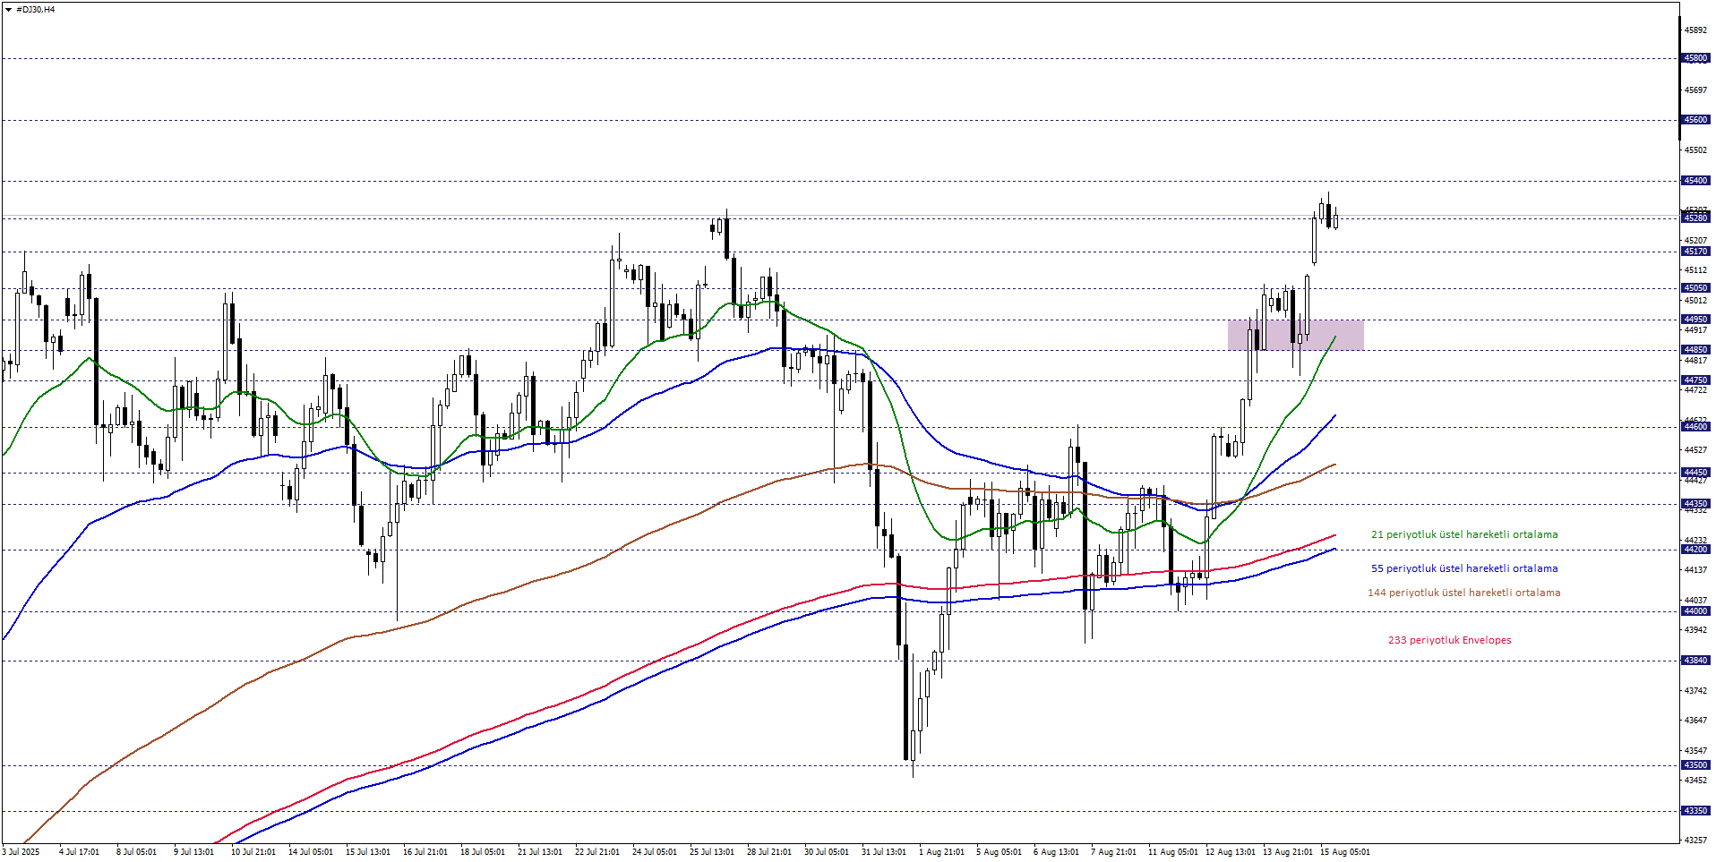Viewport: 1716px width, 862px height.
Task: Click the '5 Aug 05:01' time axis label
Action: click(999, 852)
